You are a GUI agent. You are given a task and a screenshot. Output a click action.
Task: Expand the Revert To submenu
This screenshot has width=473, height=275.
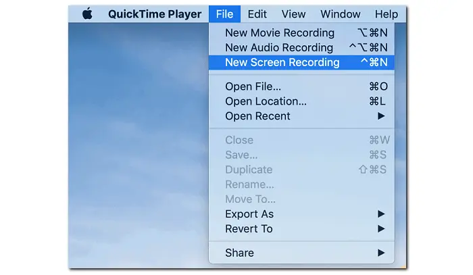point(301,229)
